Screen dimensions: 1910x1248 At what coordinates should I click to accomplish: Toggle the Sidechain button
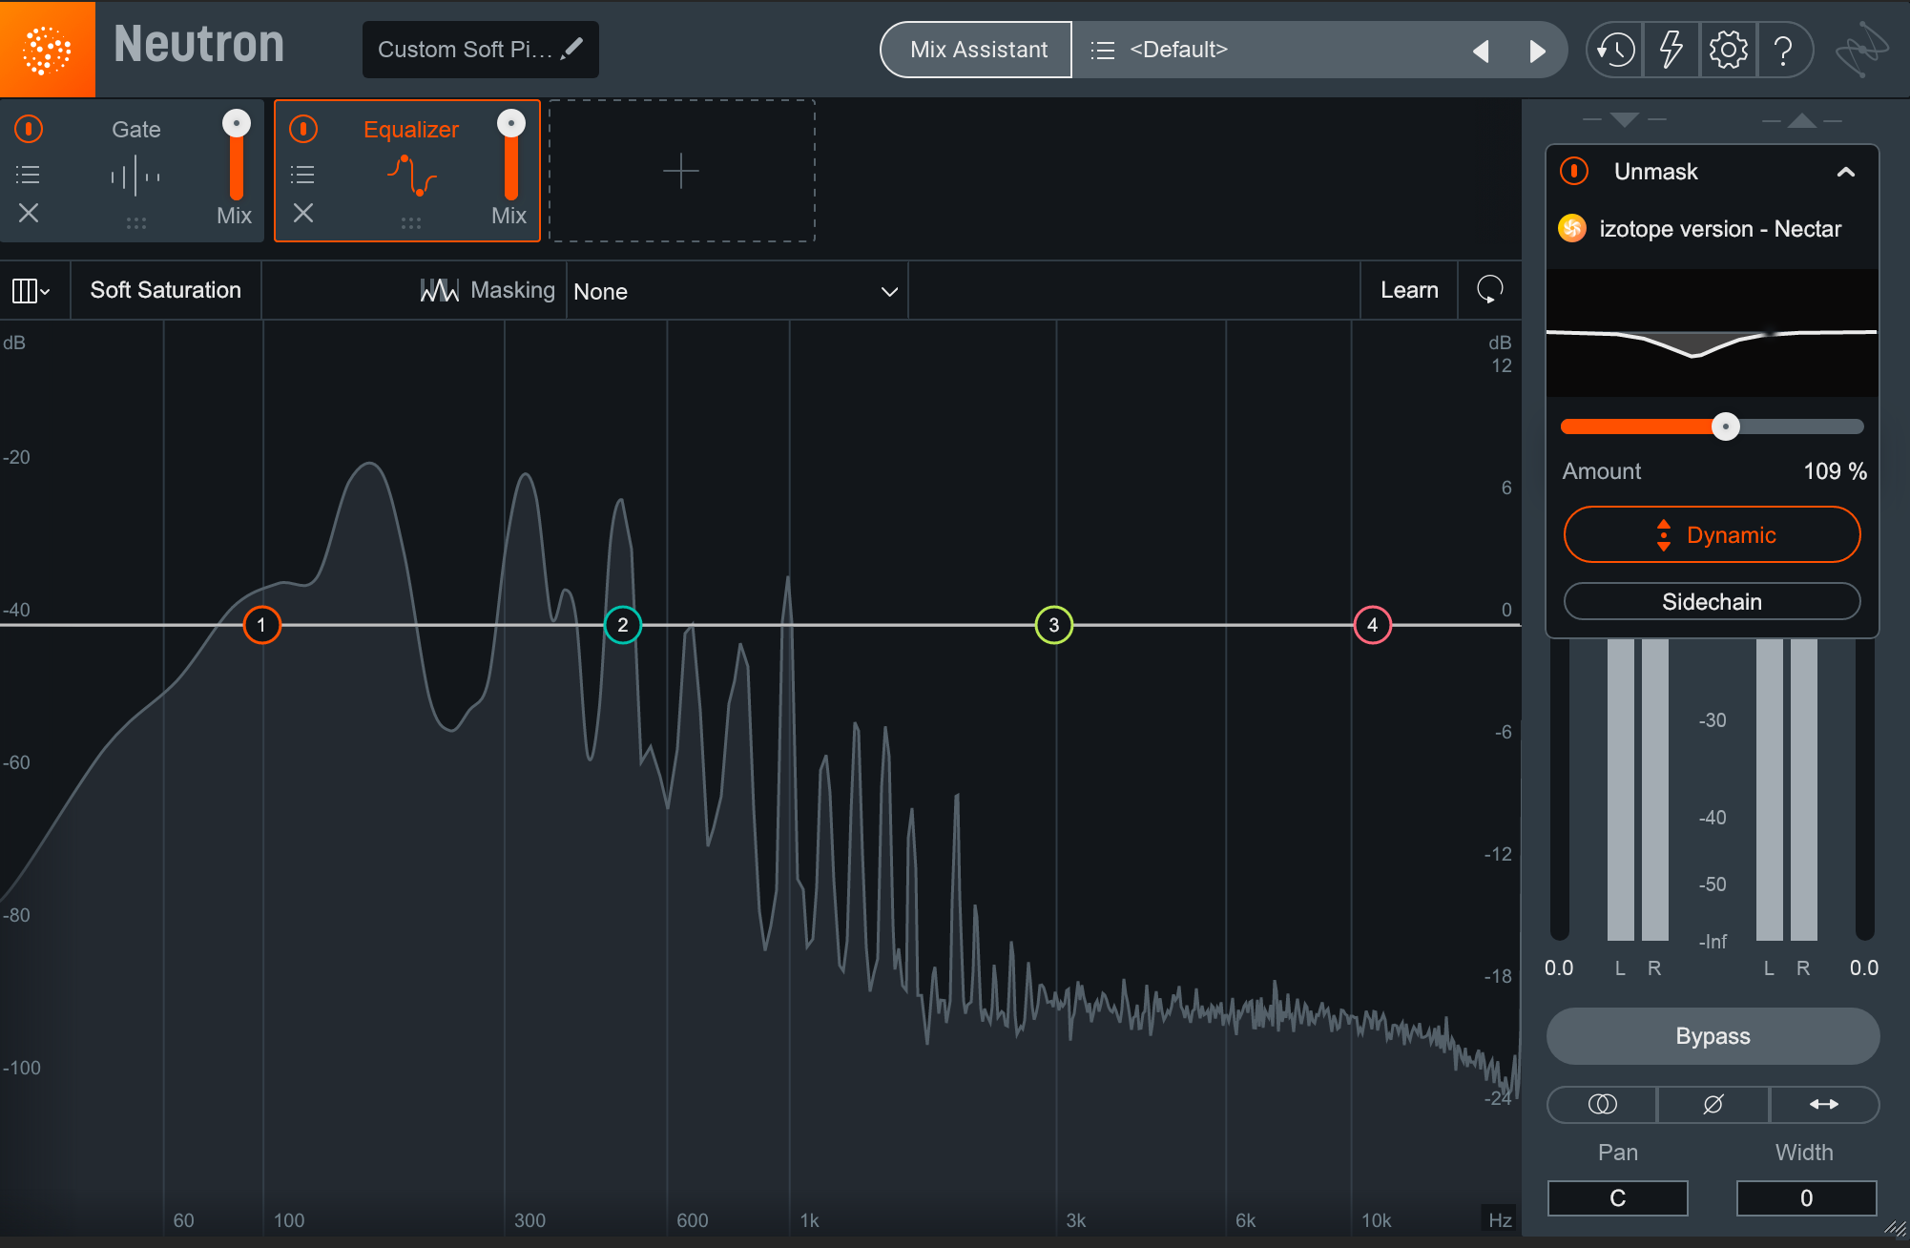click(x=1712, y=601)
